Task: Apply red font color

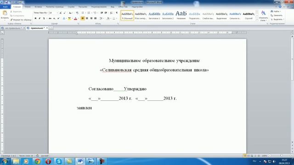Action: point(75,18)
